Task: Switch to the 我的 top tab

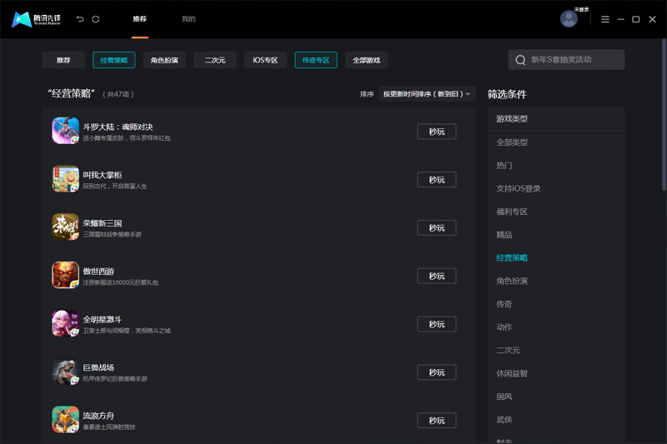Action: [x=188, y=18]
